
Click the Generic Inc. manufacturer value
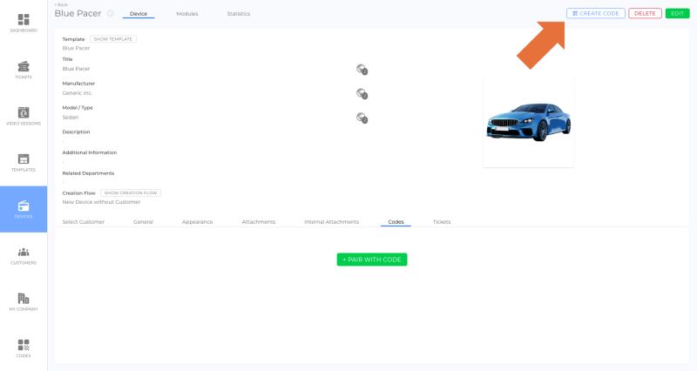click(77, 93)
